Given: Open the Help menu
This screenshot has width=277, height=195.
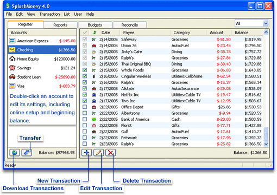Looking at the screenshot, I should pyautogui.click(x=90, y=14).
